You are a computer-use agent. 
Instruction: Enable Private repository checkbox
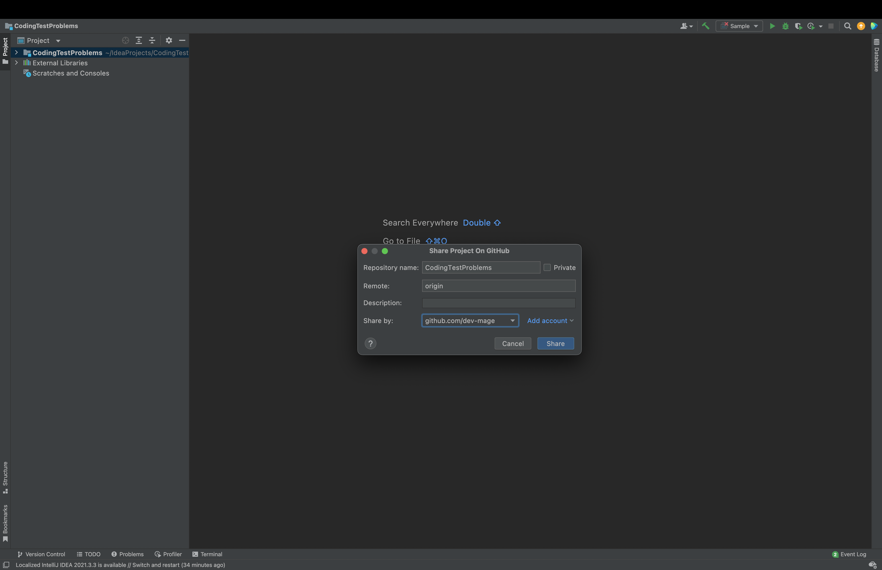(x=547, y=267)
